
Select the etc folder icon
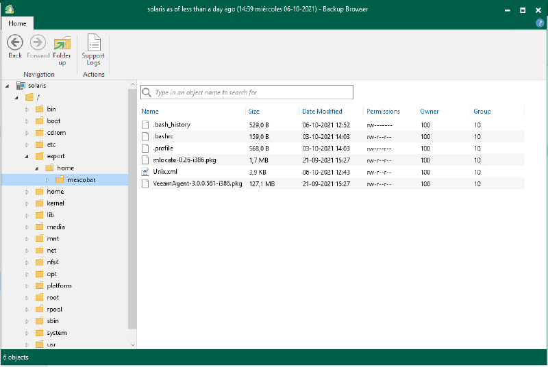pos(40,144)
